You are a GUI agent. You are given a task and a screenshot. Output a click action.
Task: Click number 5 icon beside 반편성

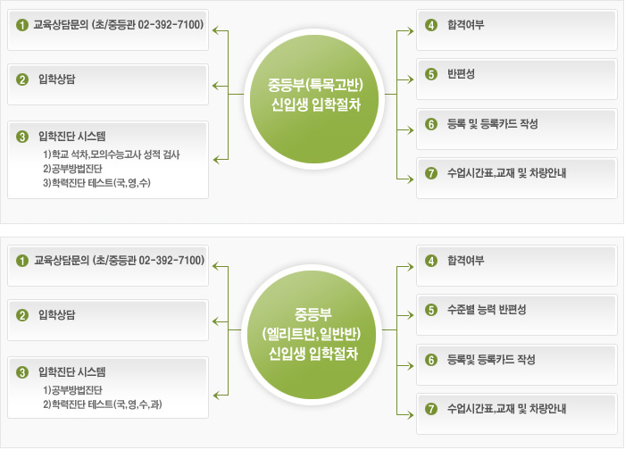(431, 74)
